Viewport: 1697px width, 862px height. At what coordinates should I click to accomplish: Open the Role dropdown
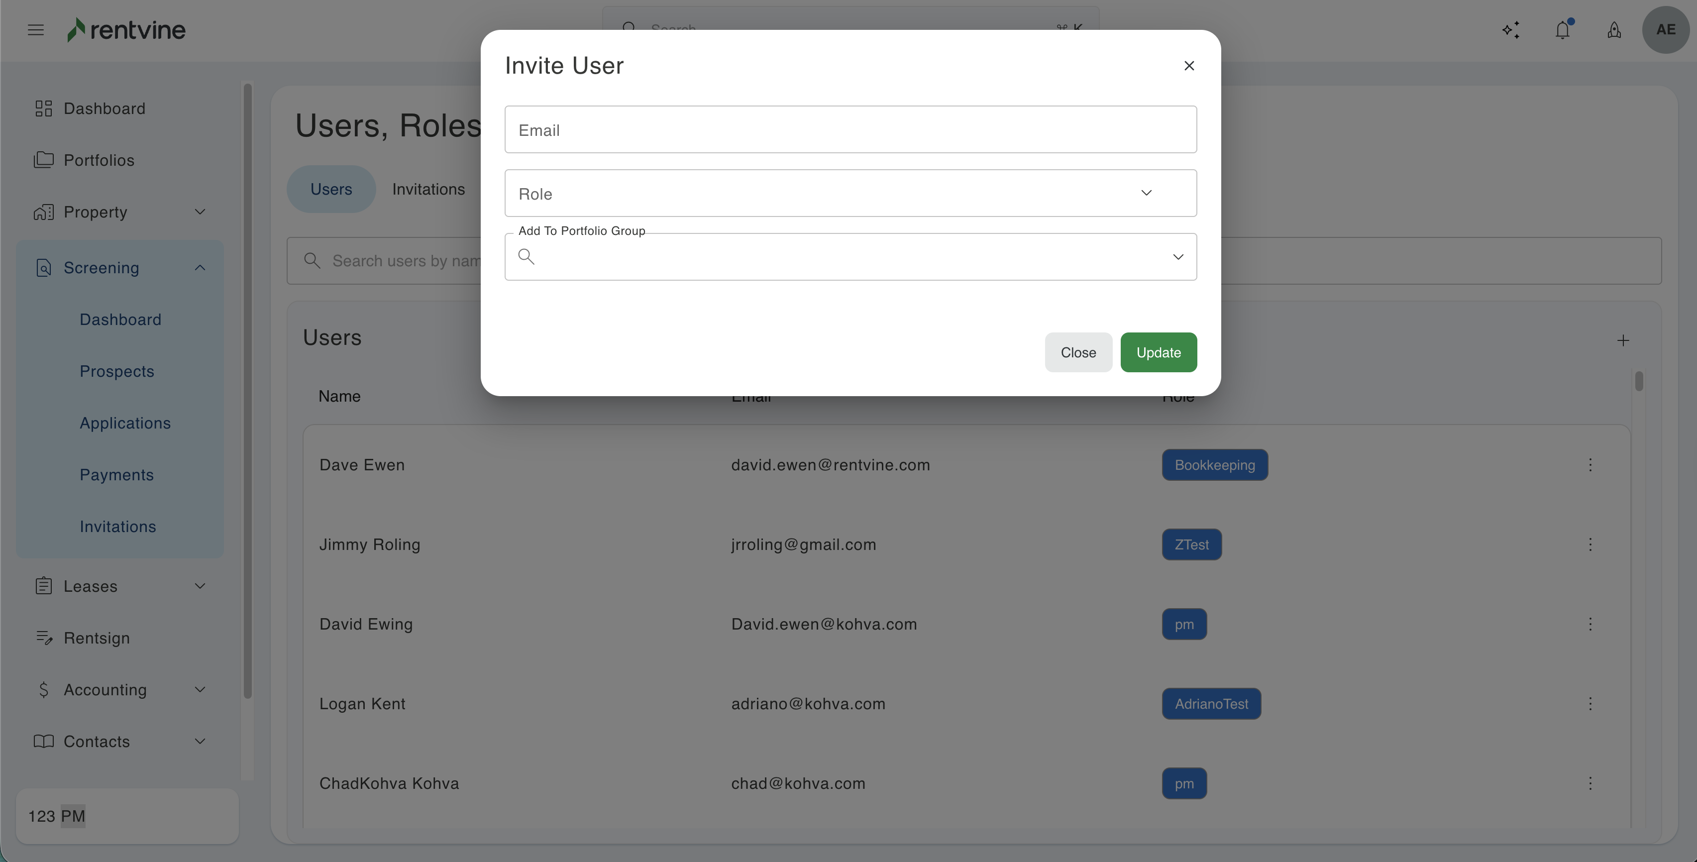(850, 193)
